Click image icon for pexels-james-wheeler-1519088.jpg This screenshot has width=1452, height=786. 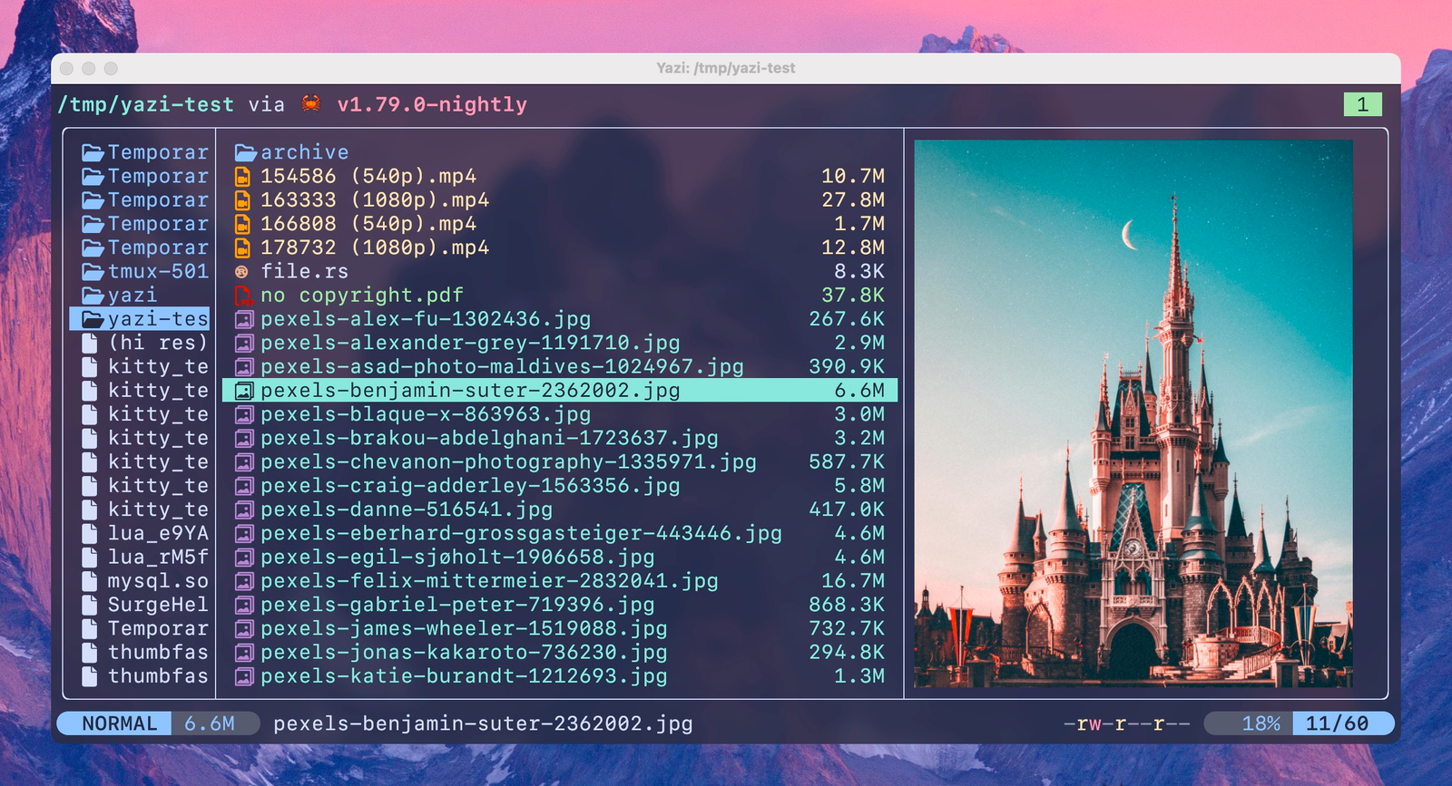tap(243, 628)
